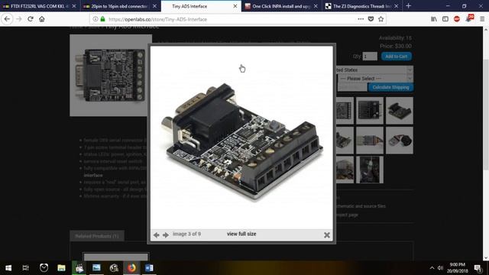Open the Related Products tab
This screenshot has height=275, width=489.
97,236
